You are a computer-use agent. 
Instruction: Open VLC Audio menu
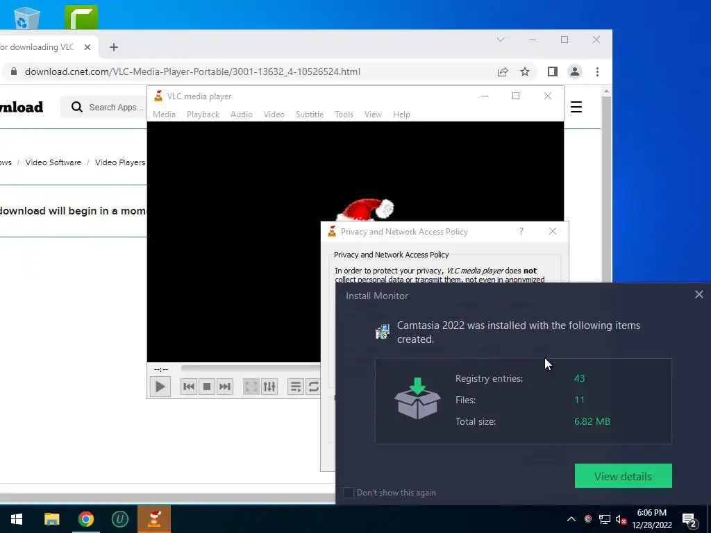click(x=241, y=115)
